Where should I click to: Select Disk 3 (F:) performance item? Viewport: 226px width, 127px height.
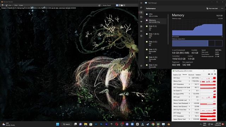coord(156,51)
